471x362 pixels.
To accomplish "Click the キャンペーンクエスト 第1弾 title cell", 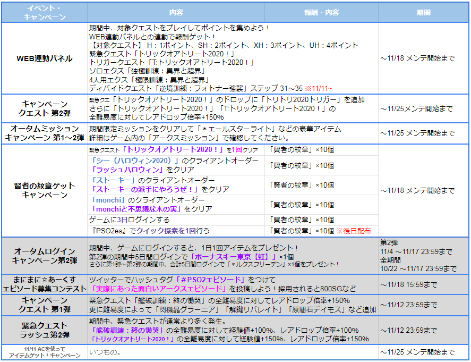I will point(45,305).
